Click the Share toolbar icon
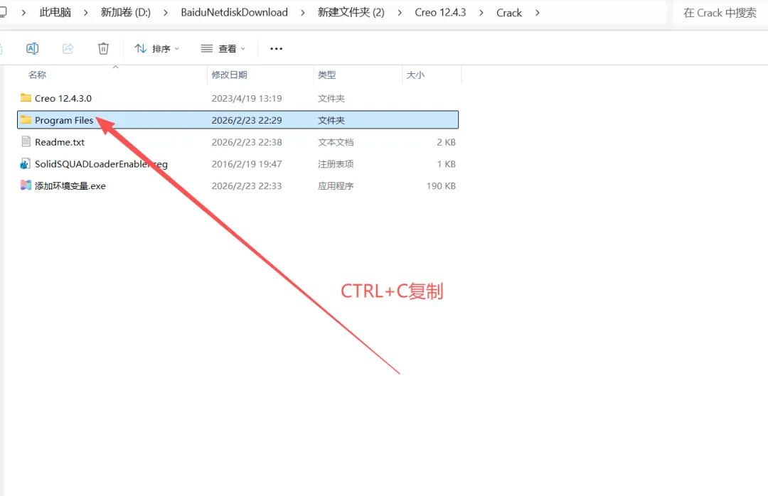This screenshot has width=768, height=496. [x=68, y=48]
